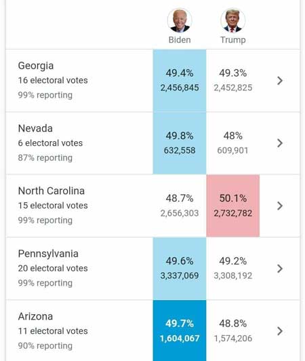Select the Georgia state name
This screenshot has height=361, width=305.
point(36,66)
